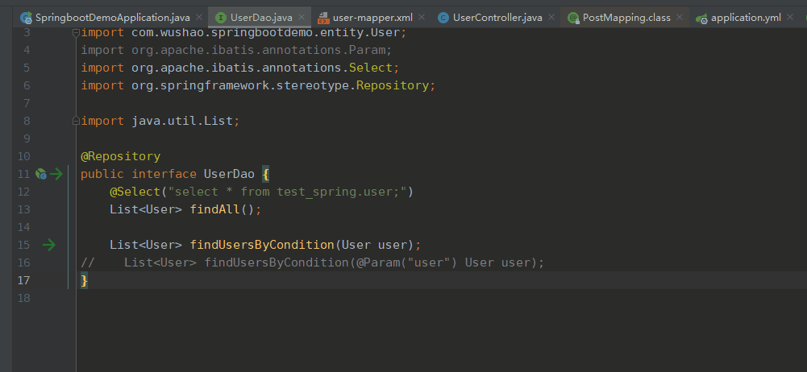Click the Spring bean gutter icon on line 11
Image resolution: width=807 pixels, height=372 pixels.
pos(41,175)
